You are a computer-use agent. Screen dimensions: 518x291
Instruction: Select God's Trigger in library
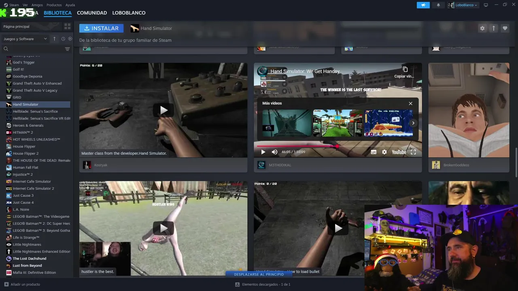(x=38, y=62)
